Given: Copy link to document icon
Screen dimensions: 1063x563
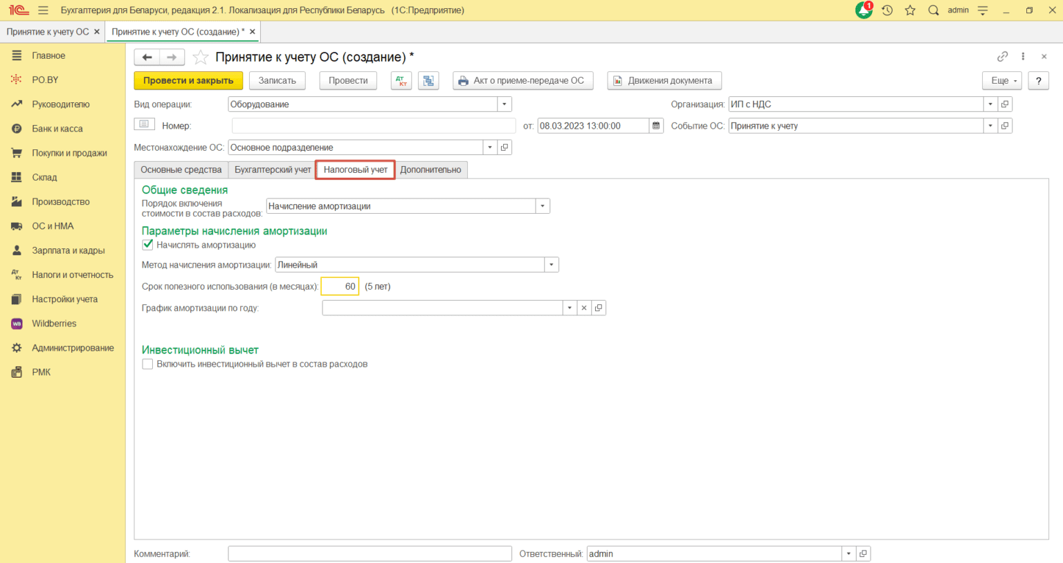Looking at the screenshot, I should click(x=1002, y=57).
